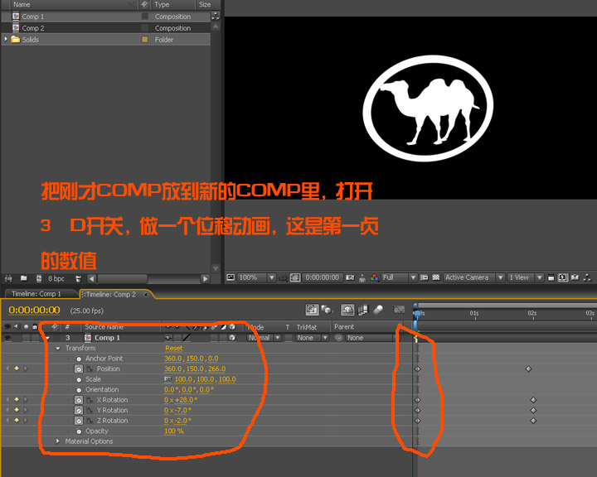Click Hide Shy Layers icon in timeline
The image size is (597, 477).
[347, 310]
